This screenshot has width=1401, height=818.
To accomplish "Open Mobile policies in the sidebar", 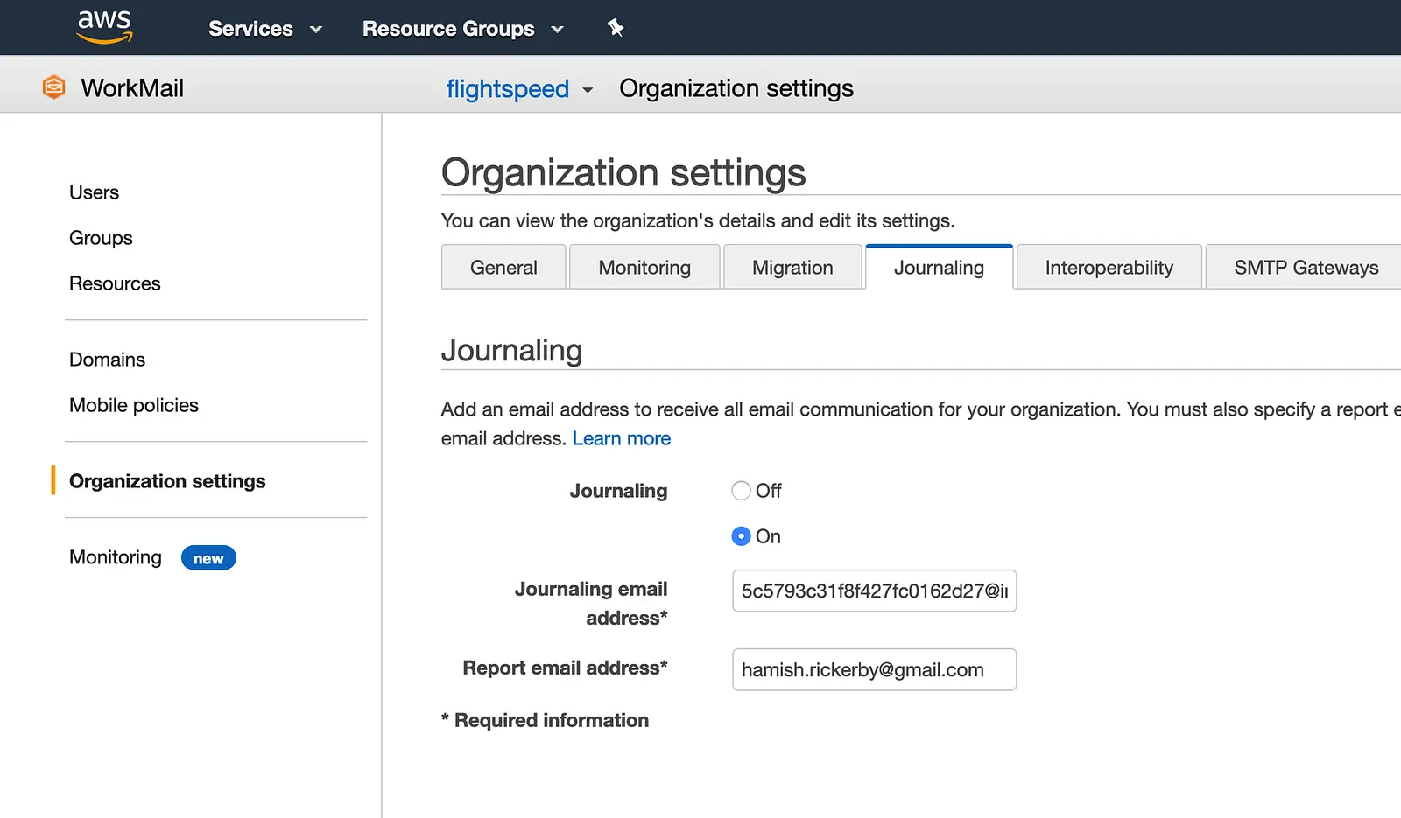I will click(134, 405).
